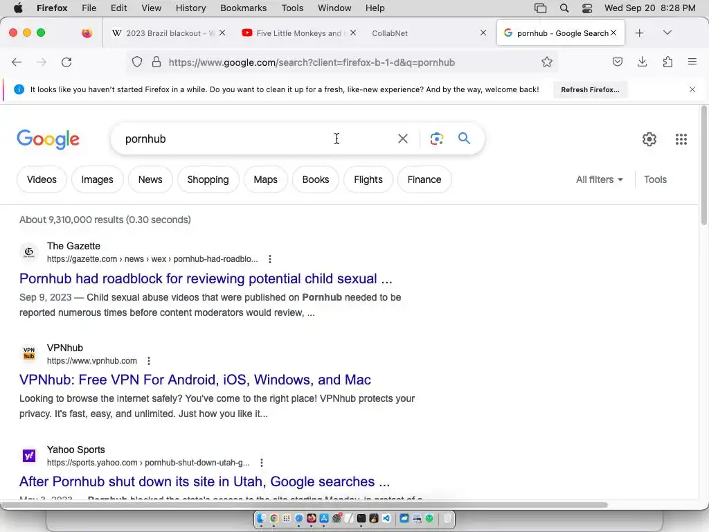
Task: Select the Flights filter chip
Action: click(x=368, y=179)
